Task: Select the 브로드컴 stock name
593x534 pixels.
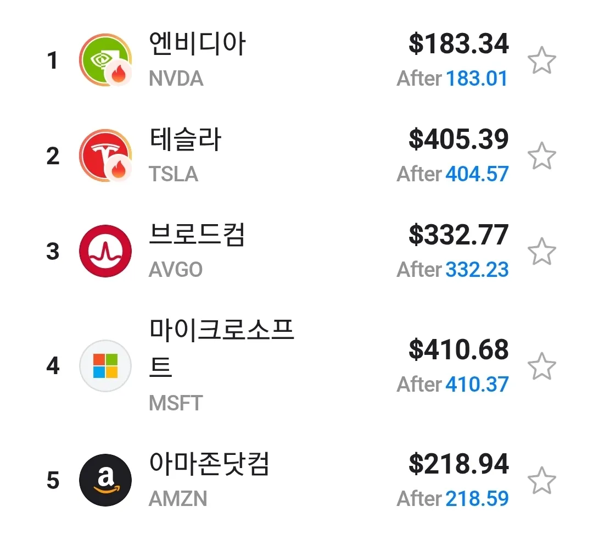Action: pyautogui.click(x=197, y=235)
